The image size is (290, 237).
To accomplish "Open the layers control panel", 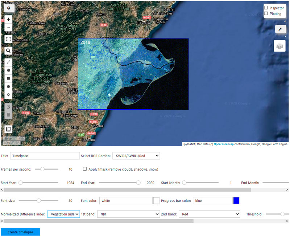I will point(279,46).
